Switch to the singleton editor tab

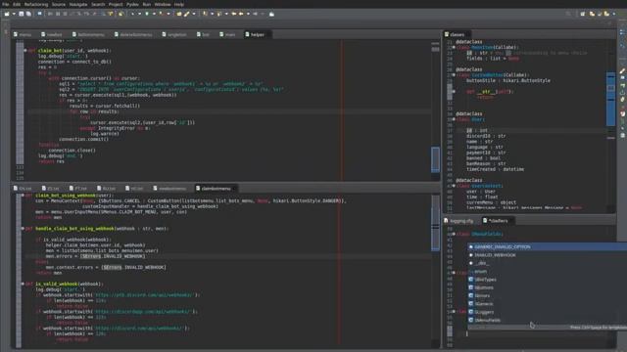[x=174, y=35]
